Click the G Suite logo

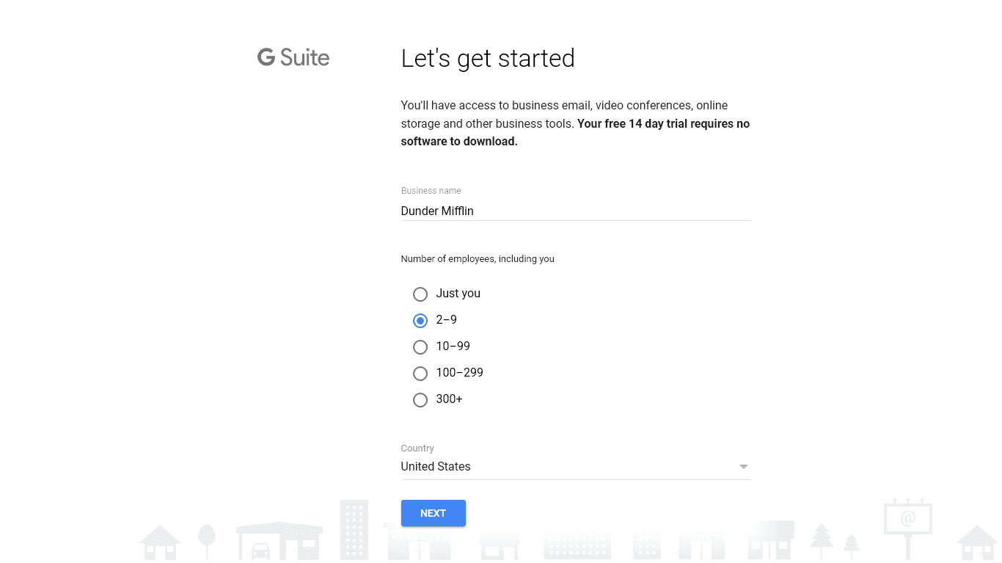(x=293, y=57)
